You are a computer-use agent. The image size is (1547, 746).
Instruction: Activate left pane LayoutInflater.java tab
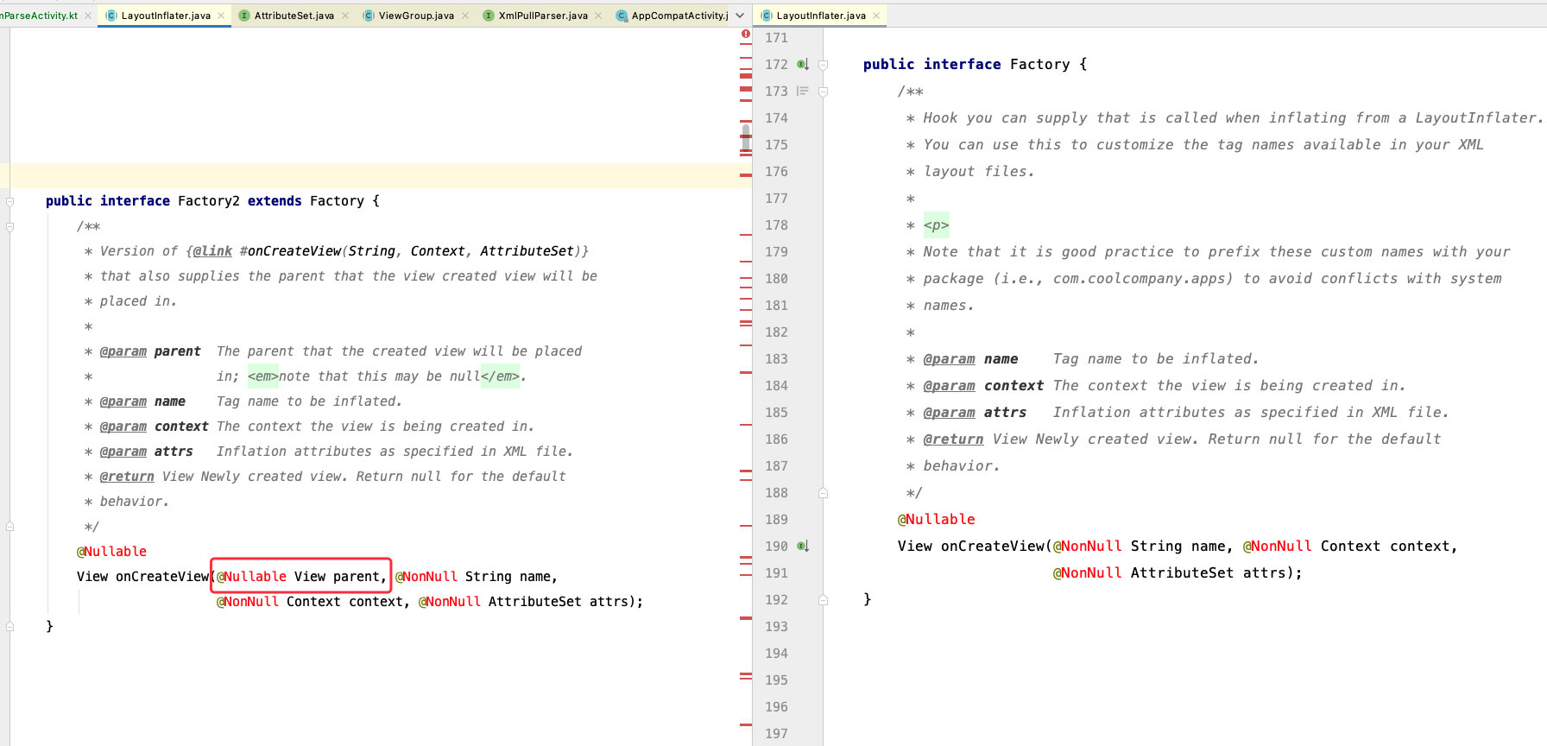click(x=166, y=16)
